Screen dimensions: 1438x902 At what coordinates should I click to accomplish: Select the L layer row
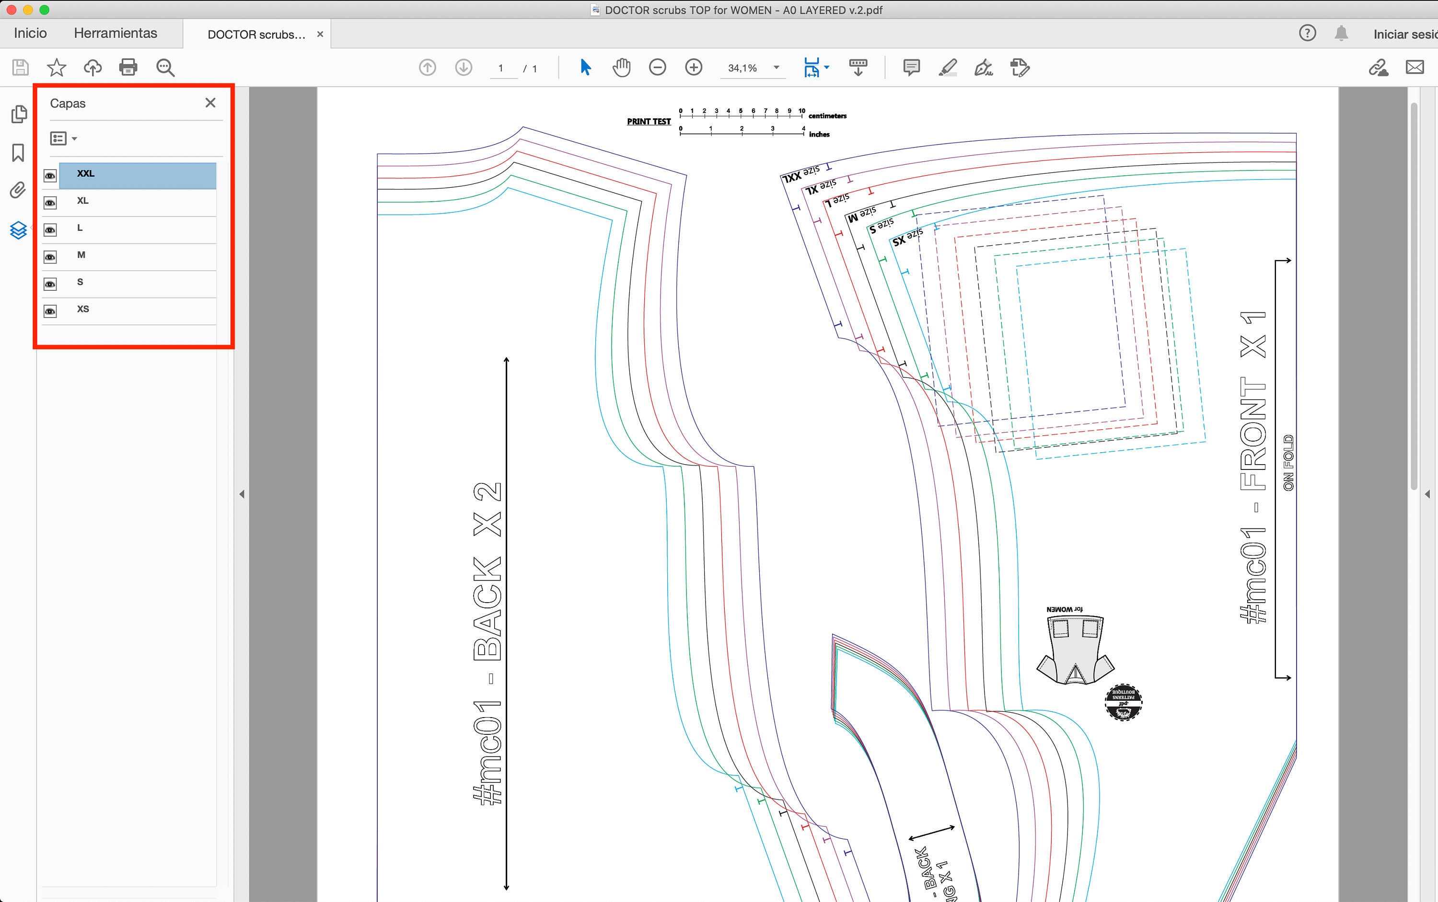[x=137, y=230]
